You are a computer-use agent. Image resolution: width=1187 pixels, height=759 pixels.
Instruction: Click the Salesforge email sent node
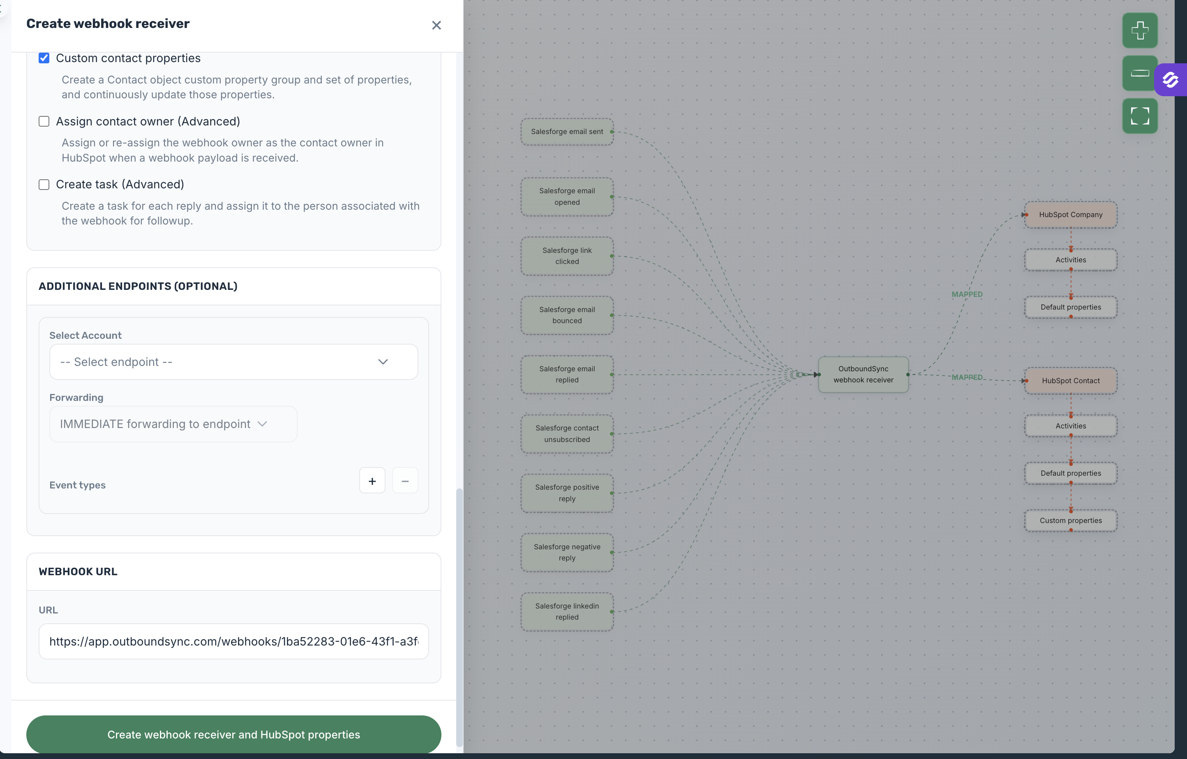click(566, 132)
